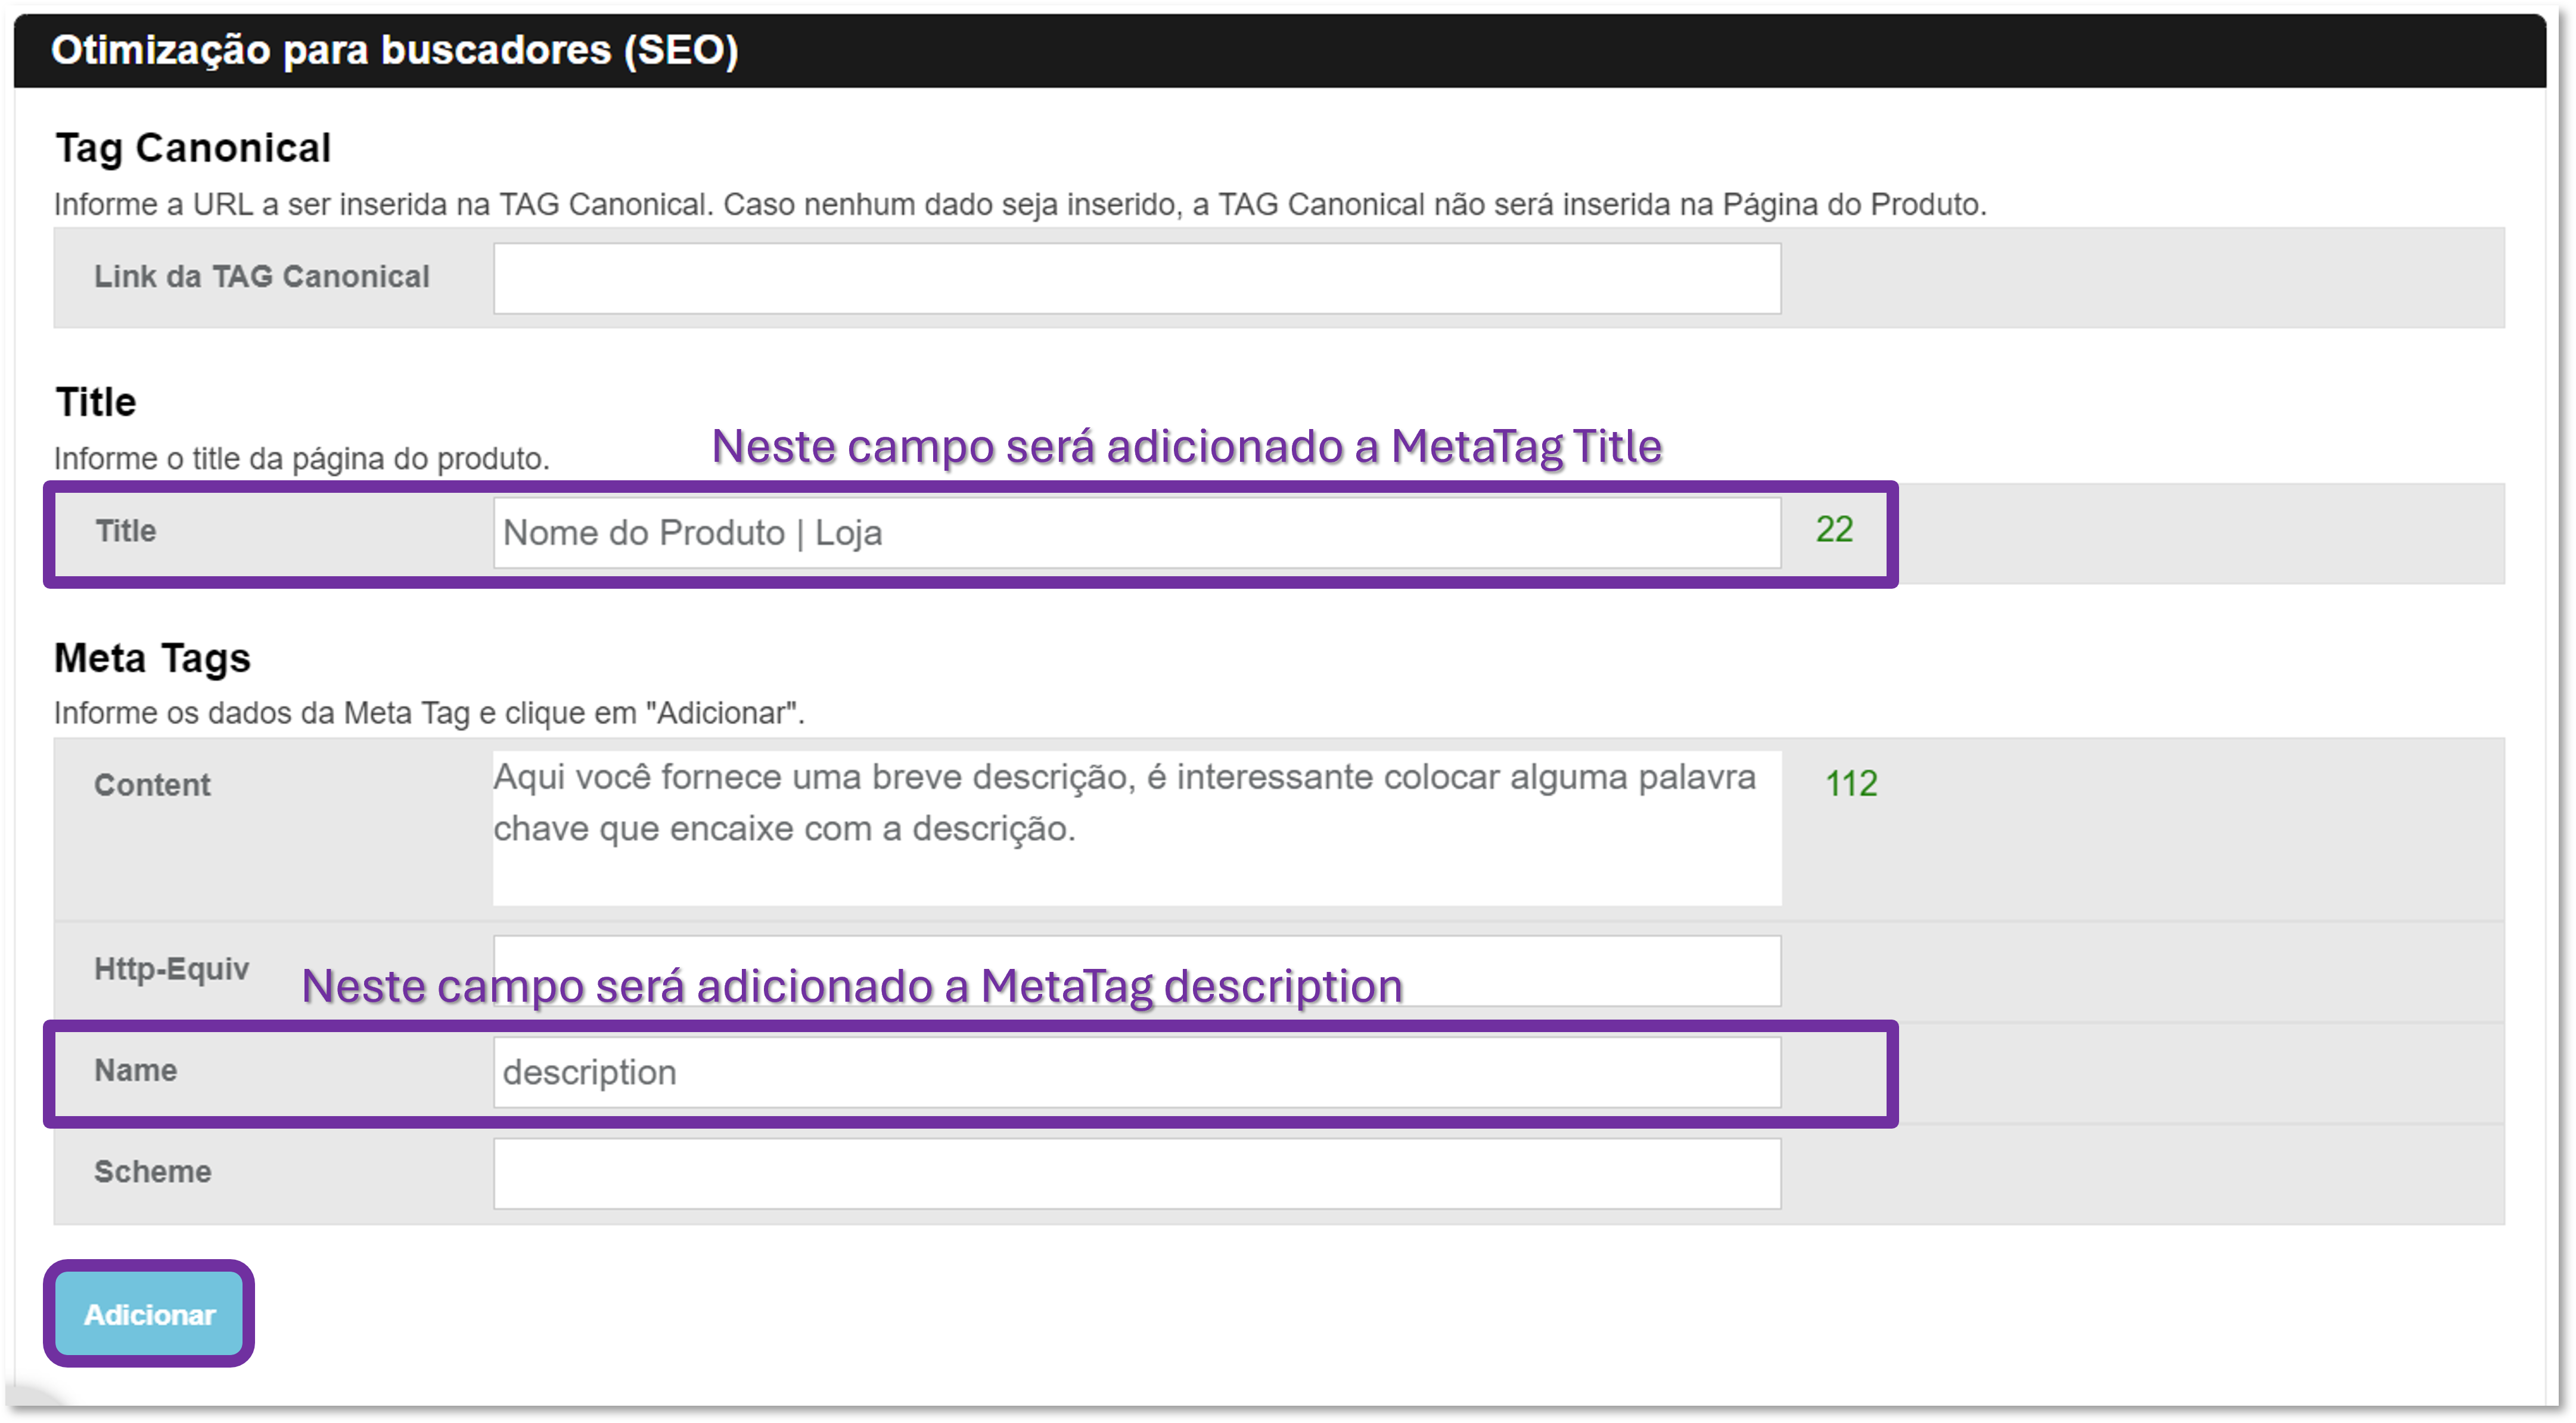
Task: Click the Content textarea for meta description
Action: (1136, 828)
